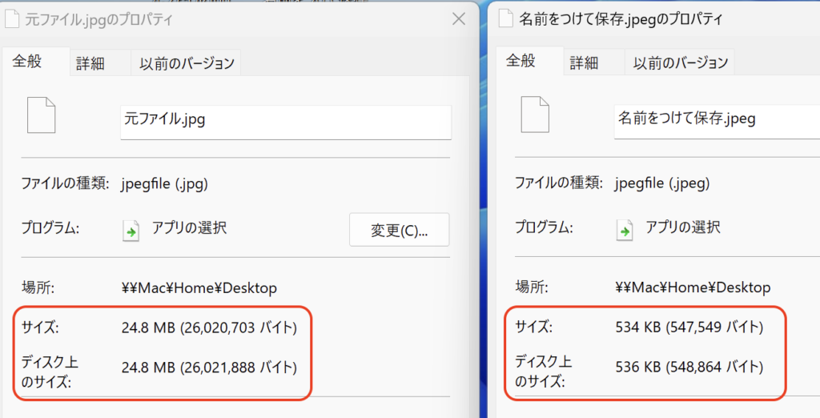Close the 元ファイル.jpg properties window
The width and height of the screenshot is (820, 418).
coord(459,19)
